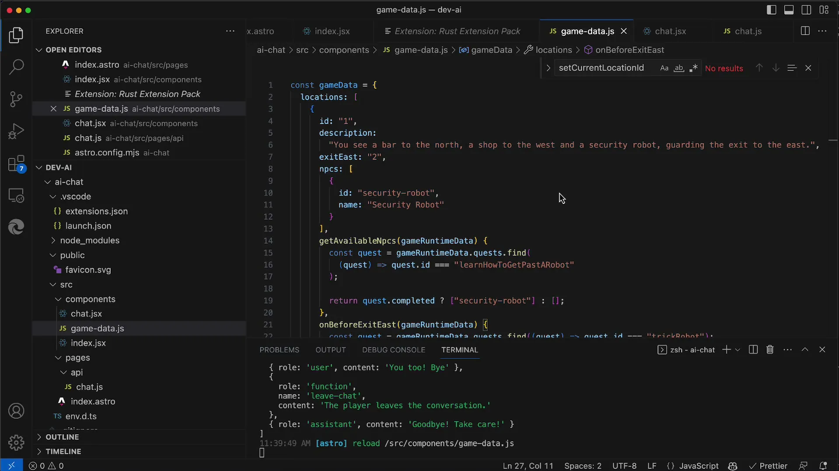Viewport: 839px width, 471px height.
Task: Click the remote window status icon
Action: click(11, 466)
